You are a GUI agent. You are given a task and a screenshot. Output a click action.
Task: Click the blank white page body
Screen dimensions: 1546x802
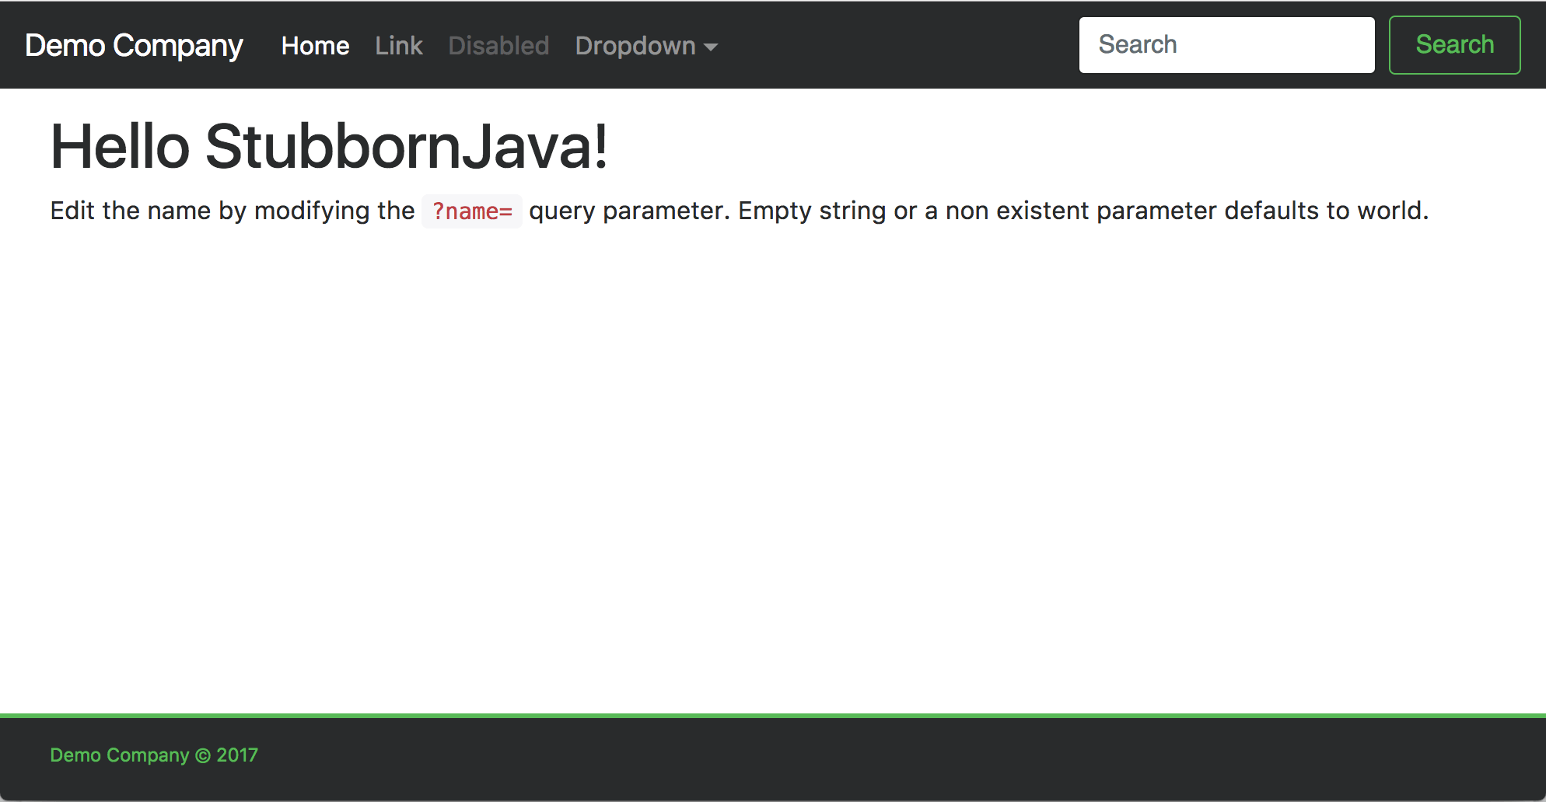click(773, 466)
